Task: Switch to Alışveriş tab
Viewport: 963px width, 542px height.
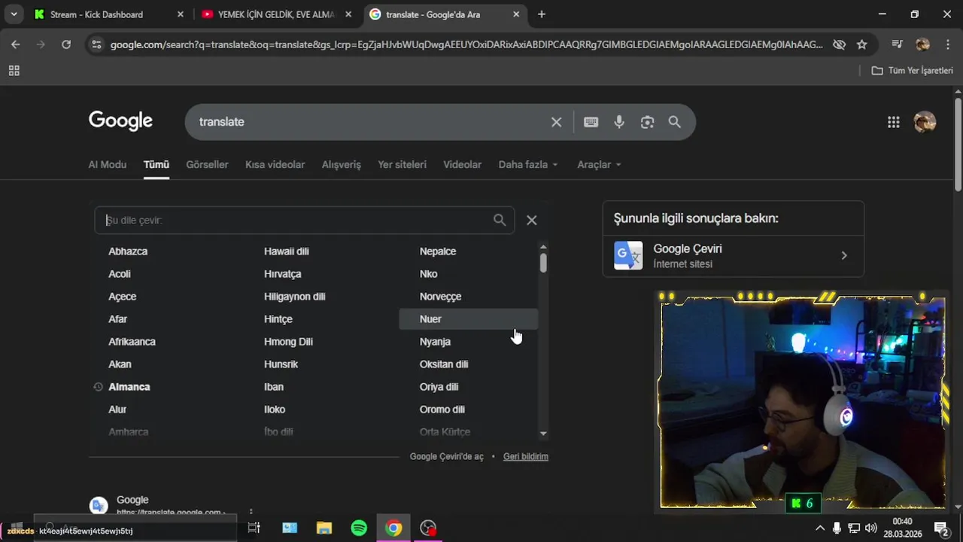Action: (342, 164)
